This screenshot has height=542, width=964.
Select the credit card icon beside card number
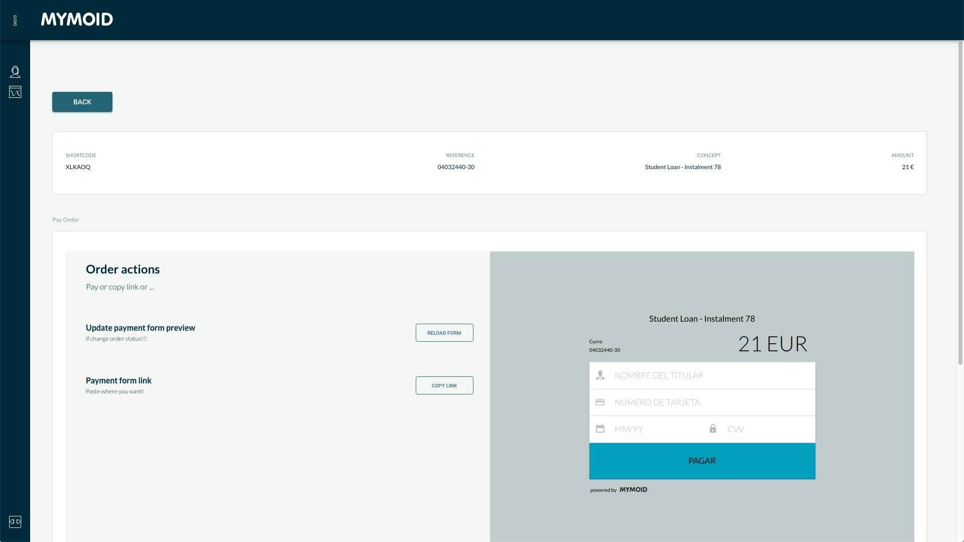click(600, 402)
